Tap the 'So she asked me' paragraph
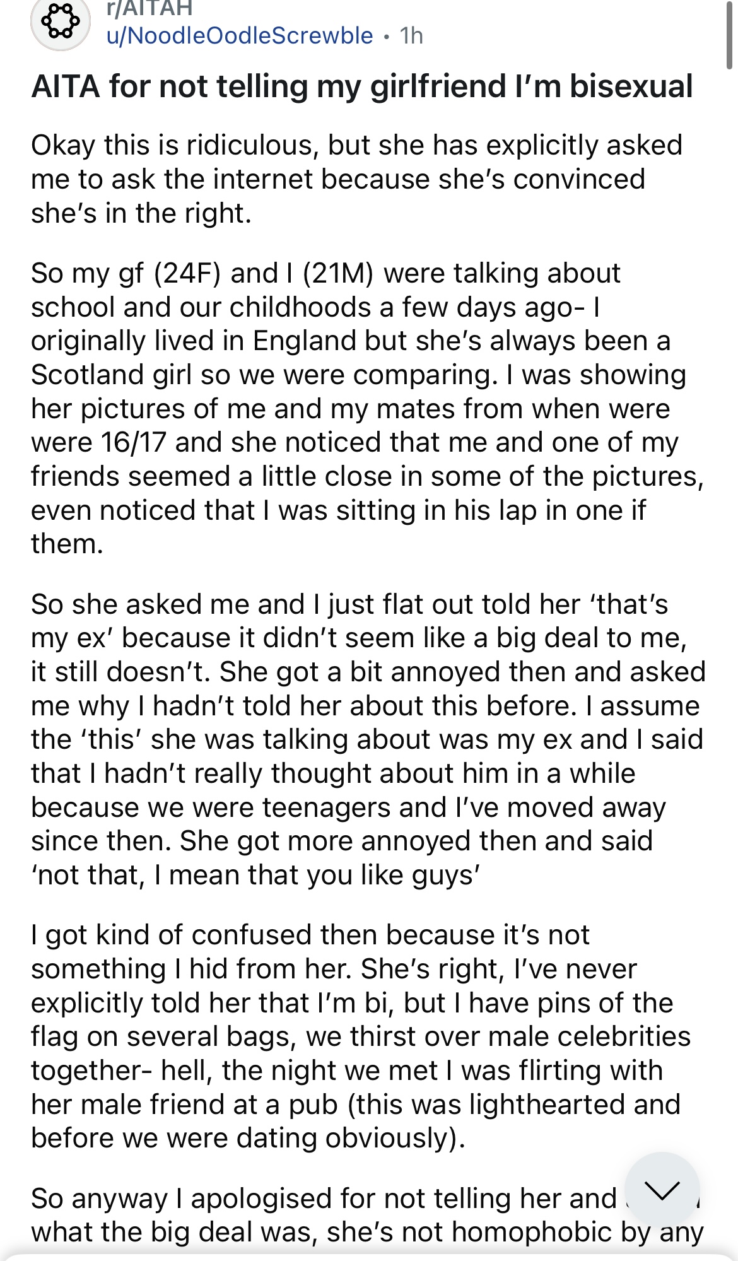Viewport: 738px width, 1261px height. [368, 739]
